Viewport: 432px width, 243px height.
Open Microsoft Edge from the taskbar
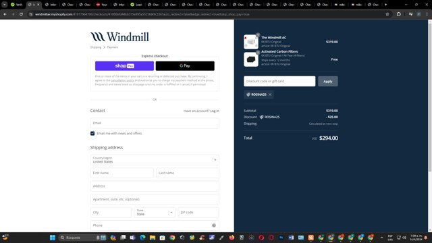(142, 238)
